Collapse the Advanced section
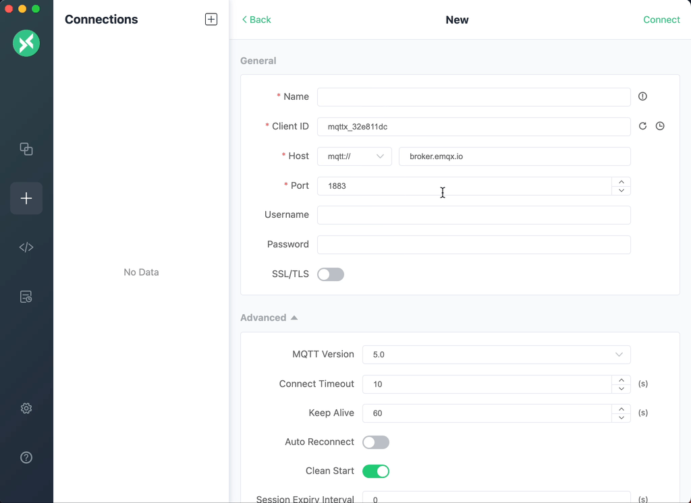Screen dimensions: 691x503 tap(269, 318)
